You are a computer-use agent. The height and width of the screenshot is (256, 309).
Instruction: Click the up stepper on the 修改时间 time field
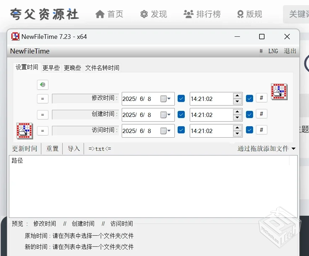[x=237, y=96]
